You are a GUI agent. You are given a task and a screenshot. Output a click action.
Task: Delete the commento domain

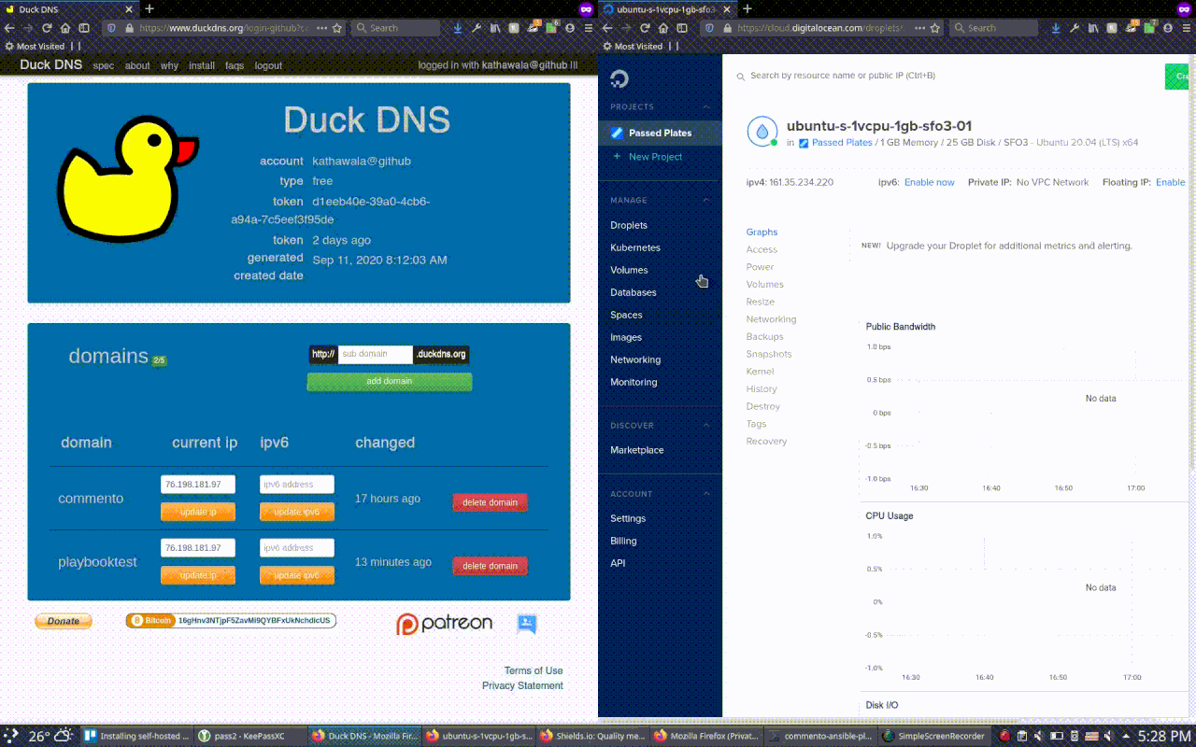(x=490, y=502)
